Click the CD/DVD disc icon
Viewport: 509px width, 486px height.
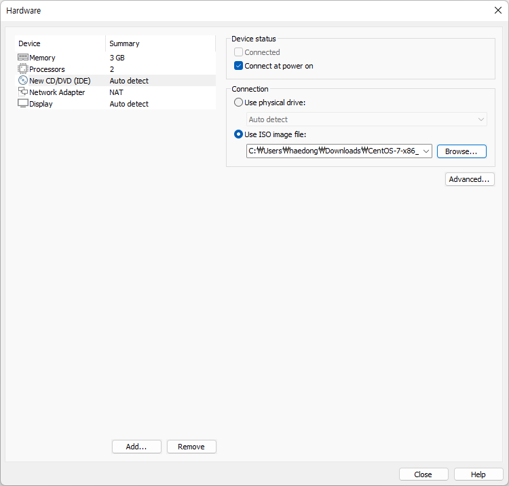pyautogui.click(x=22, y=80)
